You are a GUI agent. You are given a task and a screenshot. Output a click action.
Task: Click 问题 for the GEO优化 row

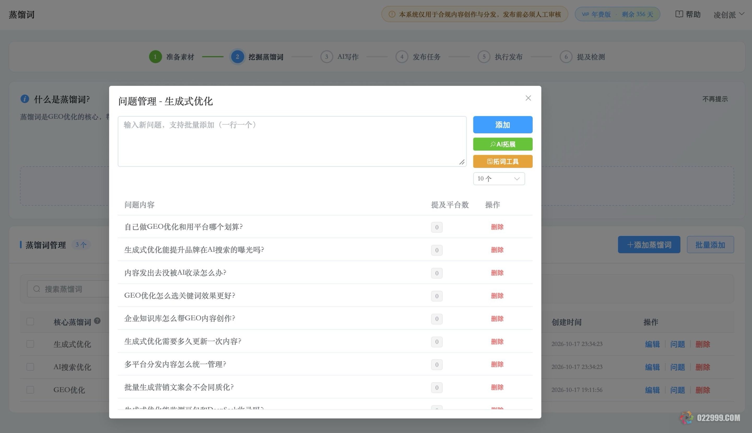[x=677, y=390]
